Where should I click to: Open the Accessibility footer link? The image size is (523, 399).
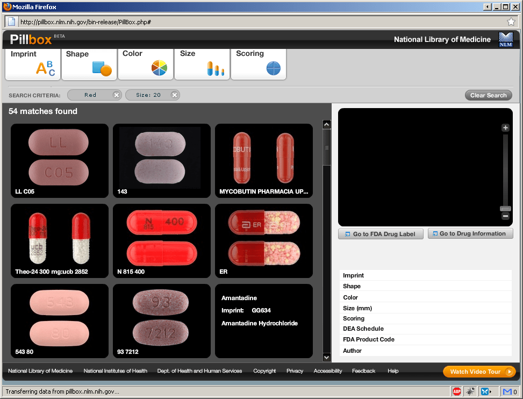[328, 370]
